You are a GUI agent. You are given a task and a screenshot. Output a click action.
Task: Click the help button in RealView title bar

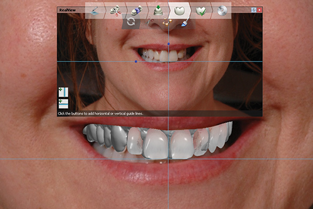tap(254, 10)
